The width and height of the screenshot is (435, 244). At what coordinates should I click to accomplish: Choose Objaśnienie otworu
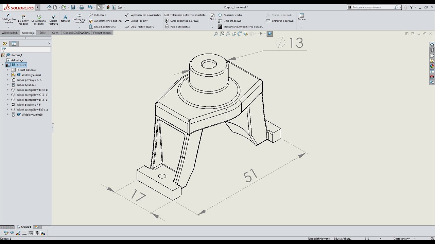coord(140,26)
